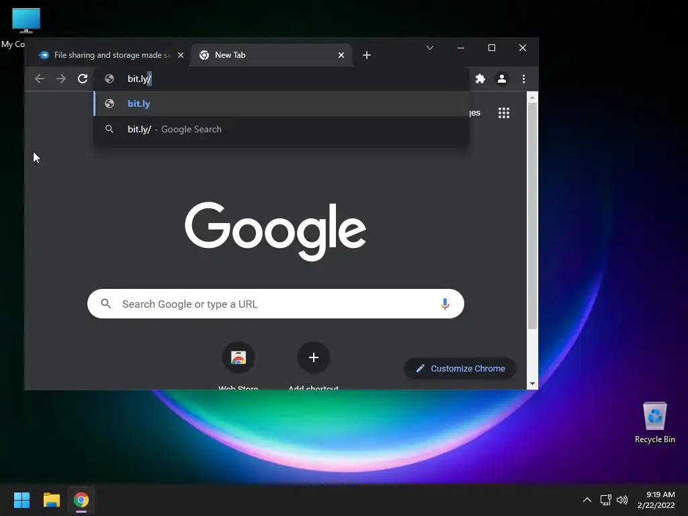Open the volume tray icon
Viewport: 688px width, 516px height.
click(622, 500)
